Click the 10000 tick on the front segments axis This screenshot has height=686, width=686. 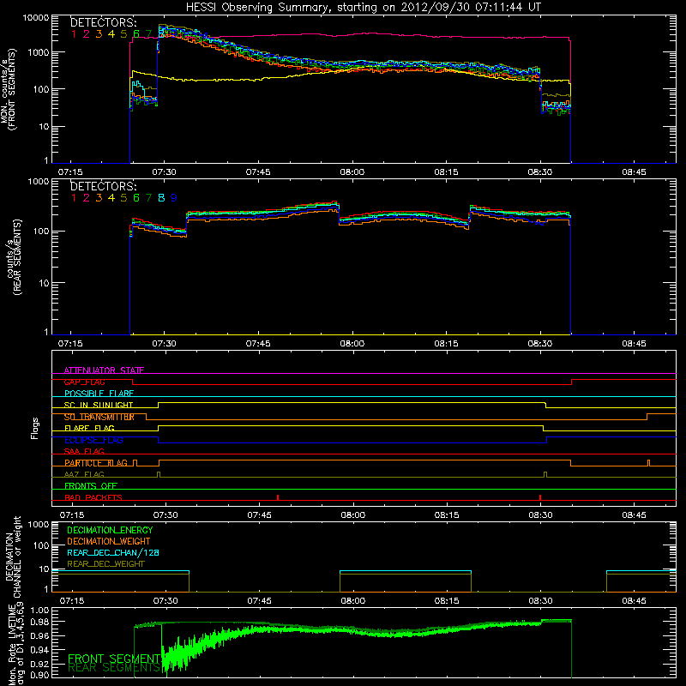click(36, 18)
